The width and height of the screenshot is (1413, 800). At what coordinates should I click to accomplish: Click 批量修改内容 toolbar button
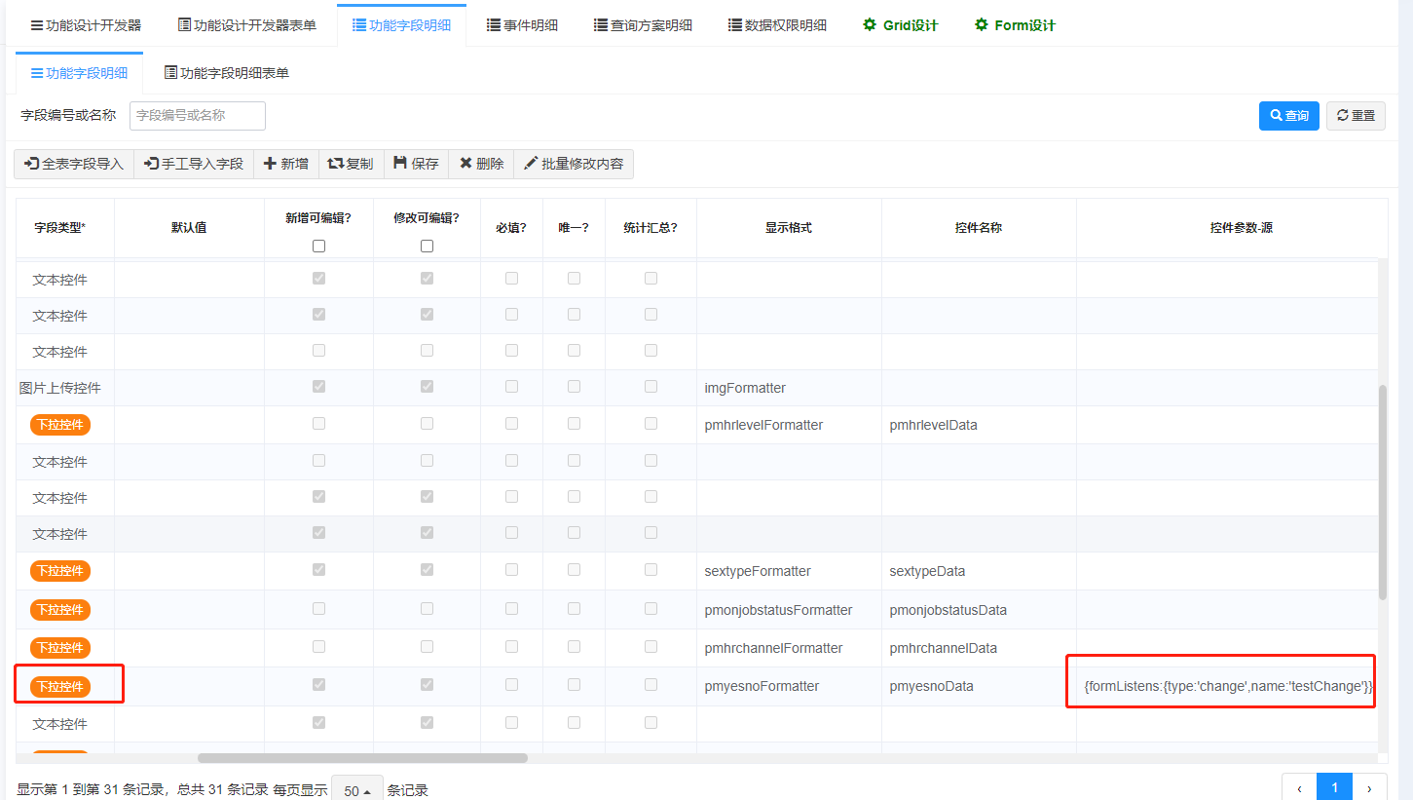(574, 164)
